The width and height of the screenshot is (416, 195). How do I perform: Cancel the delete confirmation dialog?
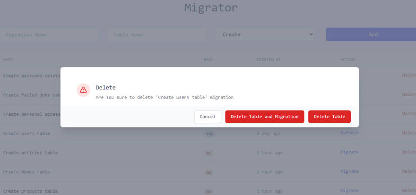tap(208, 117)
